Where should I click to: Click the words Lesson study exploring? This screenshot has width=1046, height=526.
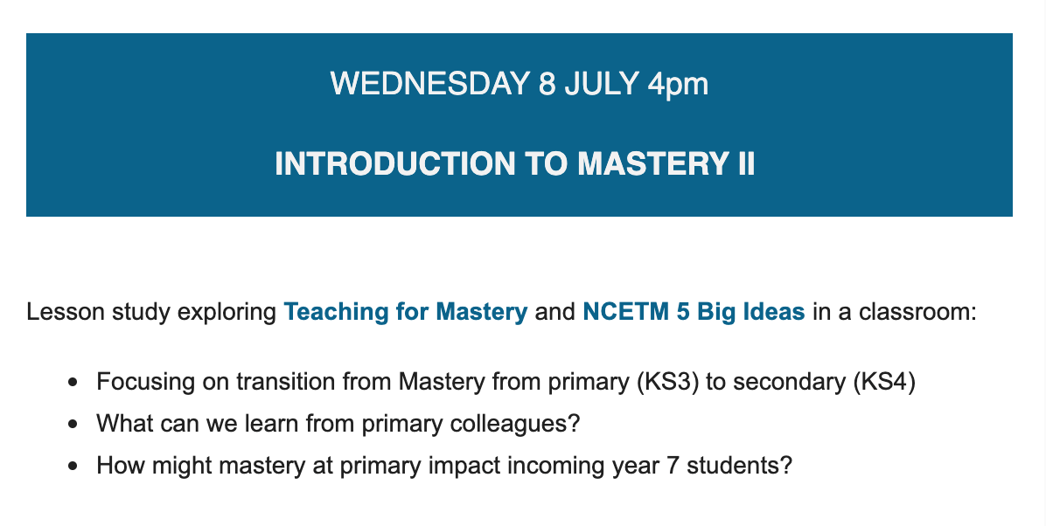[x=151, y=312]
